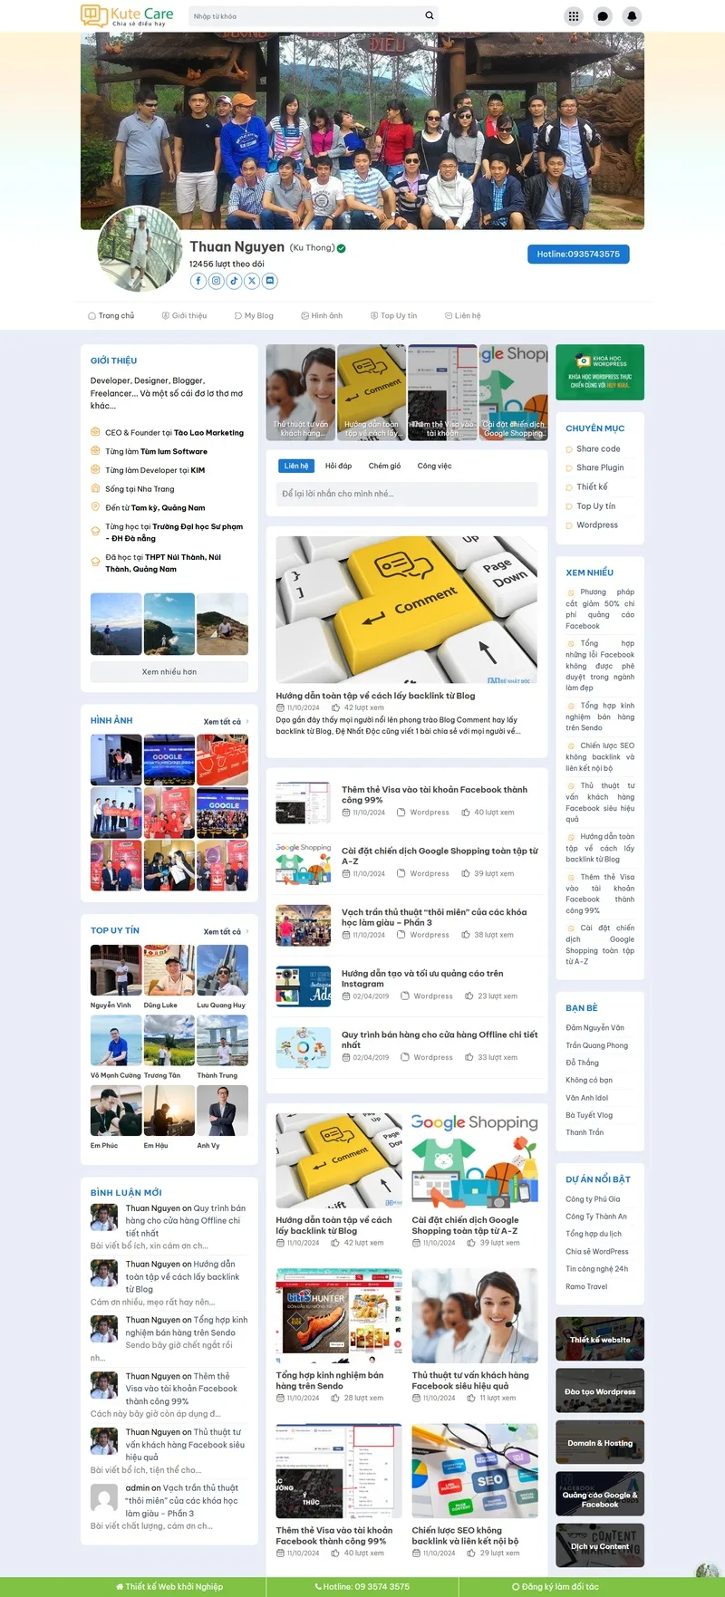
Task: Open the TikTok profile icon
Action: [x=234, y=281]
